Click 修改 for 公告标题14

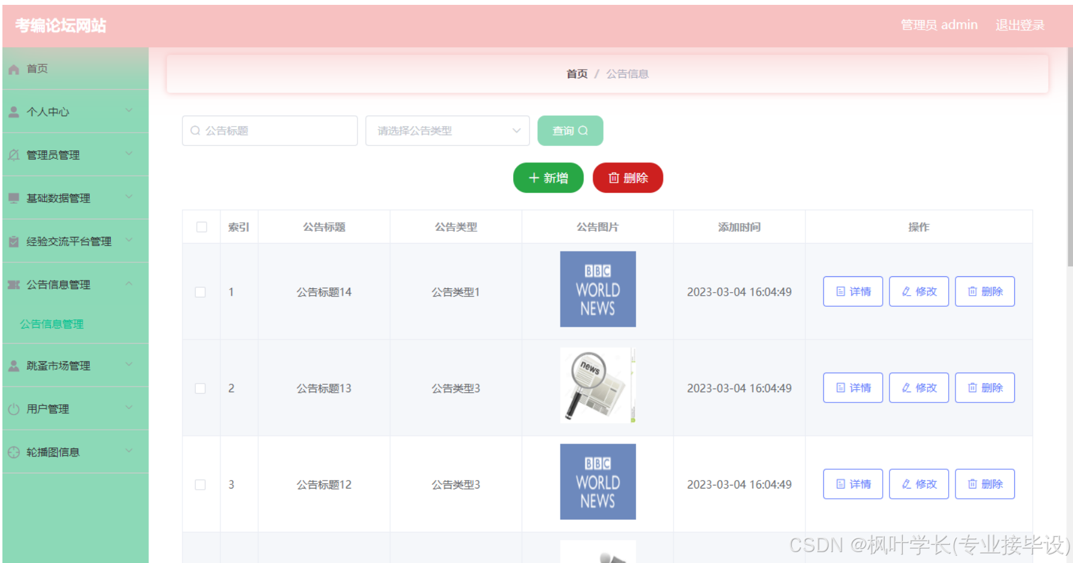[x=919, y=291]
